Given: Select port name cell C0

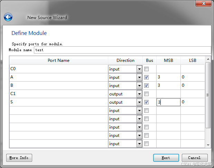Looking at the screenshot, I should (x=59, y=69).
